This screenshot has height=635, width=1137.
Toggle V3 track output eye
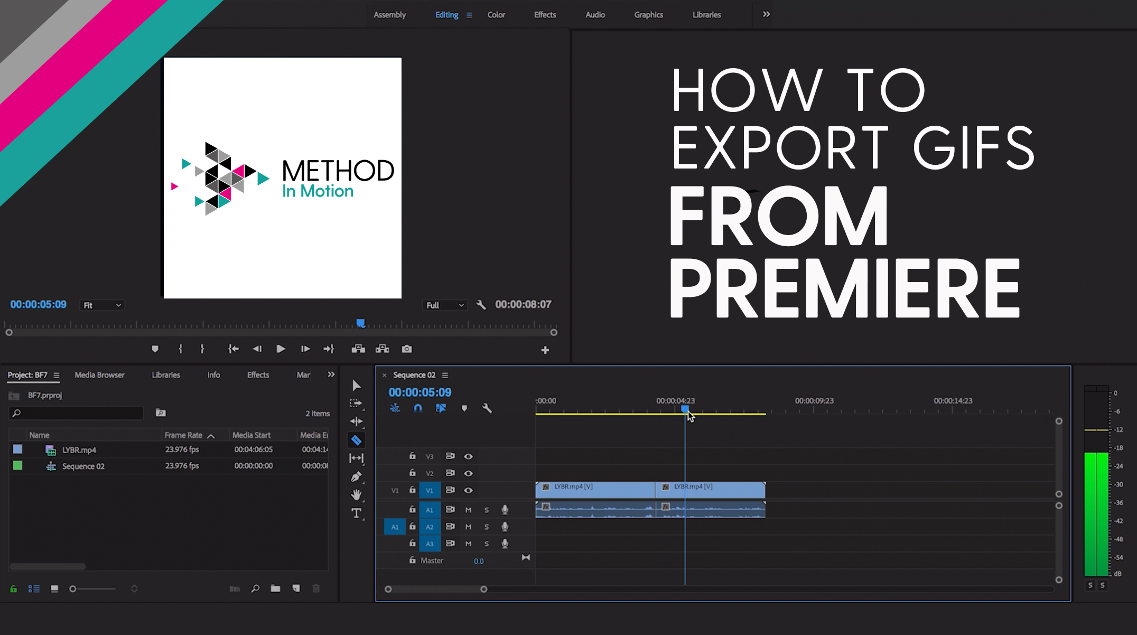pyautogui.click(x=468, y=456)
